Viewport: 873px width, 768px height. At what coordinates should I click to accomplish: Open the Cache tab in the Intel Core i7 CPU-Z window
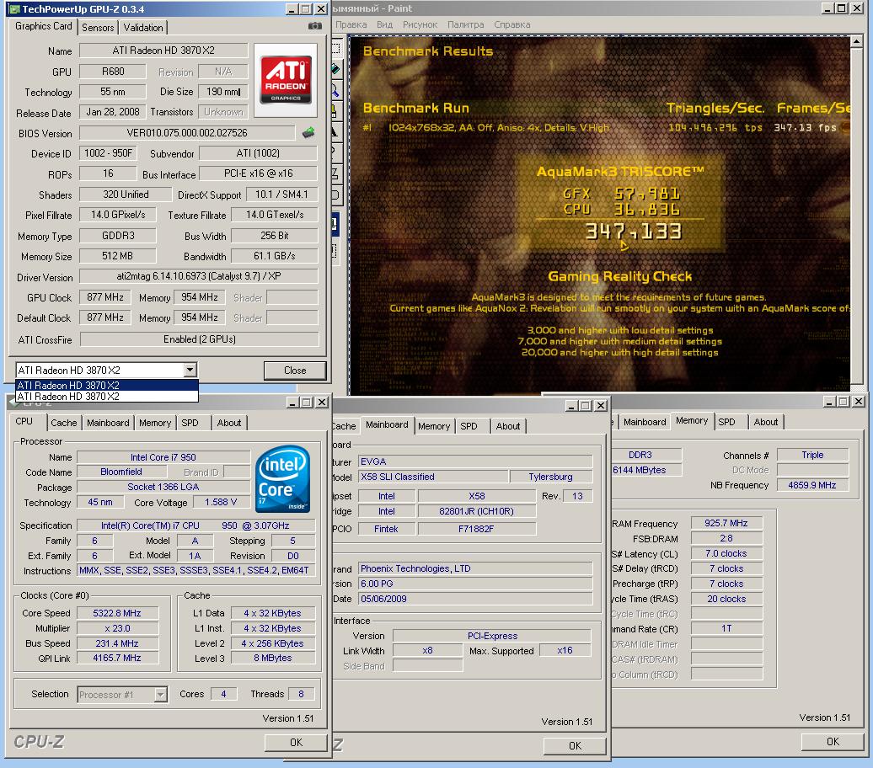click(64, 423)
